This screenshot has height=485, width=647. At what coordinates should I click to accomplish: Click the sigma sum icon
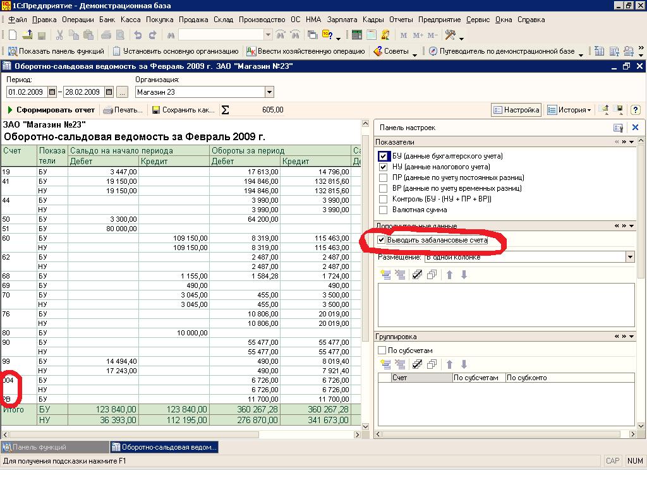click(x=226, y=110)
